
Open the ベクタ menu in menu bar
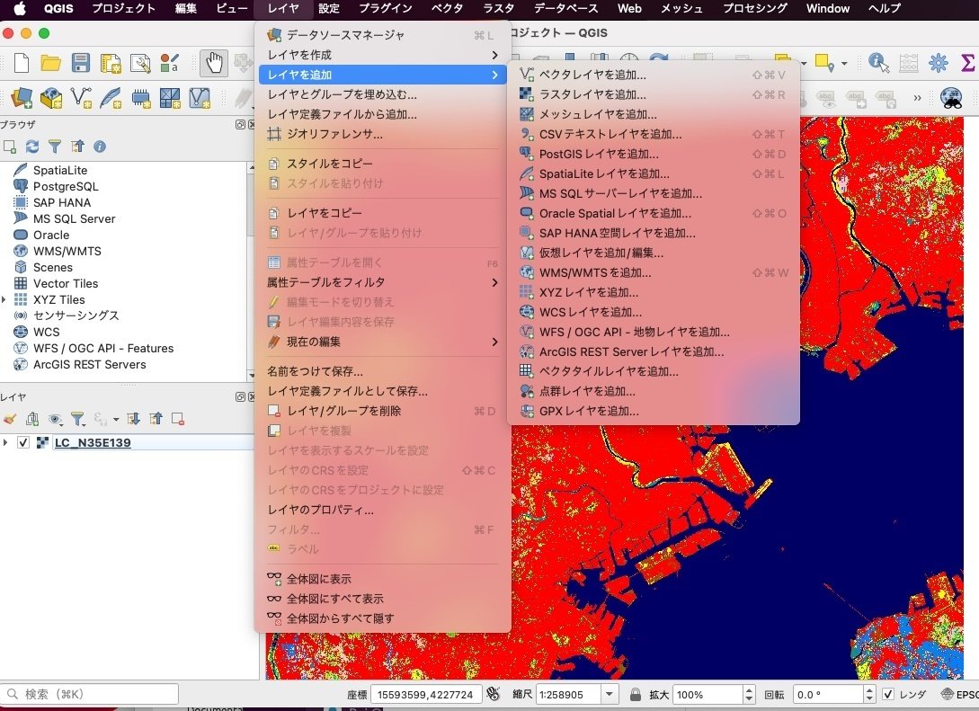click(x=447, y=8)
